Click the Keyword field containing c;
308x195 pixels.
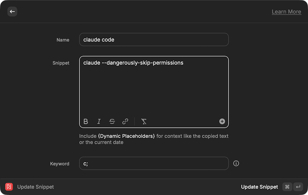pos(154,163)
